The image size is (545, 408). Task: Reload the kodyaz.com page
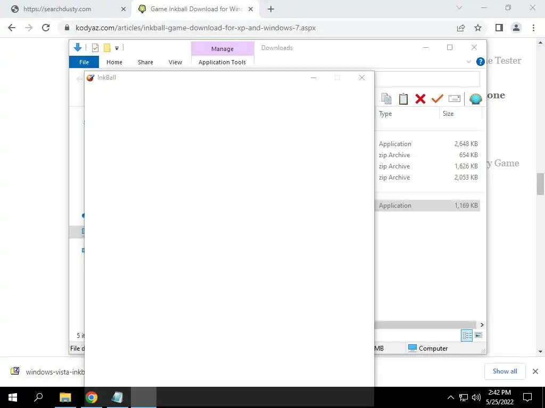(46, 28)
